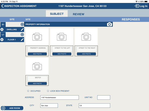Image resolution: width=149 pixels, height=111 pixels.
Task: Tap the Street to the Right camera placeholder
Action: (x=86, y=37)
